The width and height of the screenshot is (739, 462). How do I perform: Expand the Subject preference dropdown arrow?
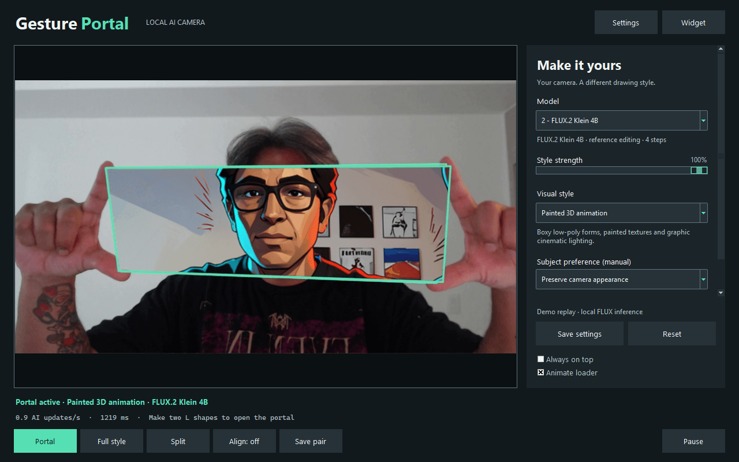[x=703, y=280]
